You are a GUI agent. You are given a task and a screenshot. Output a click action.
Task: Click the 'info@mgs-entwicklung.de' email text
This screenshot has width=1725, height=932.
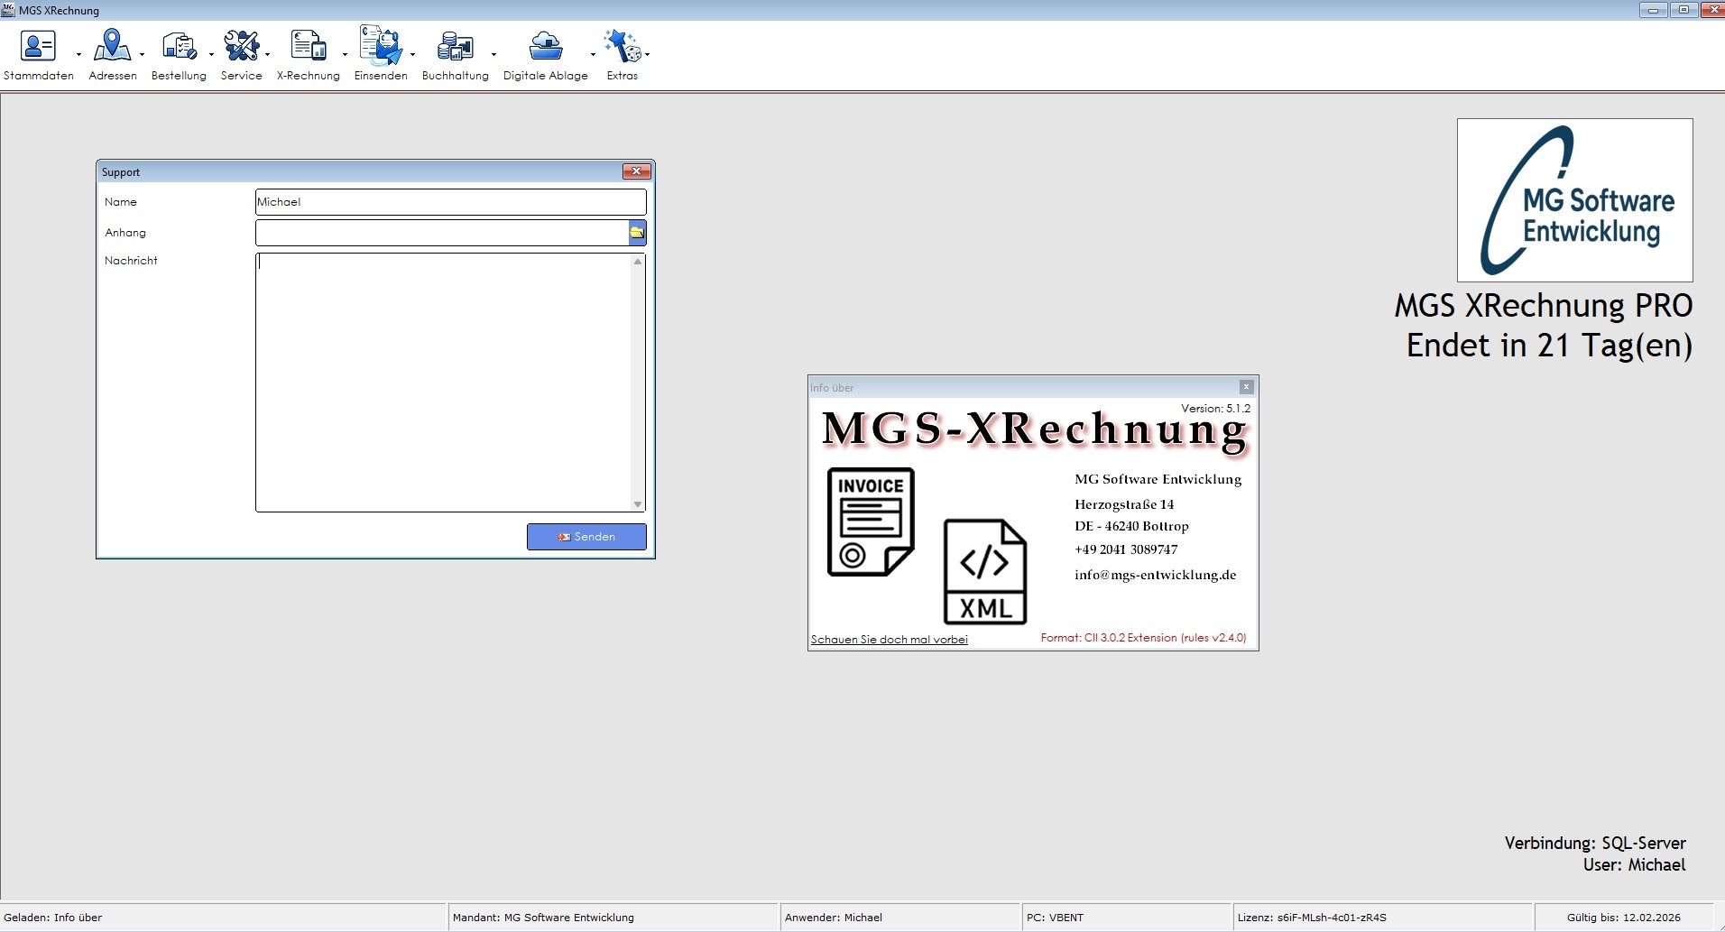click(x=1155, y=575)
